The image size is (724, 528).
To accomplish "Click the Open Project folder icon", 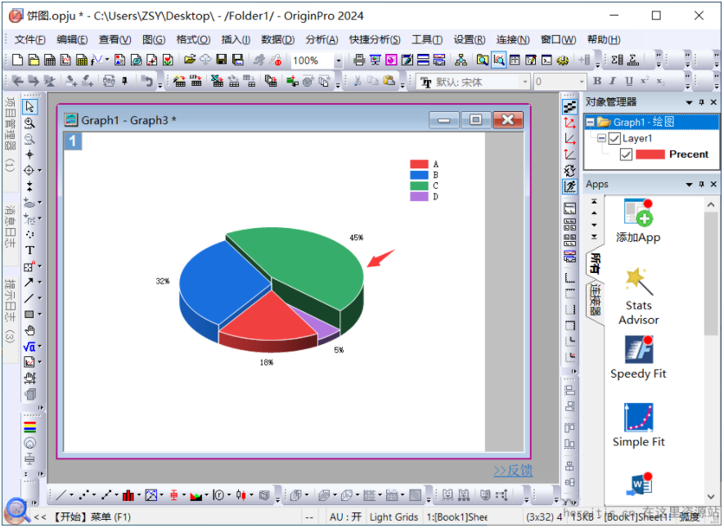I will point(190,60).
